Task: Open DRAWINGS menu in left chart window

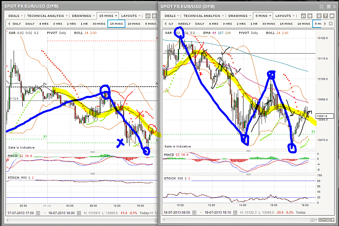Action: [83, 16]
